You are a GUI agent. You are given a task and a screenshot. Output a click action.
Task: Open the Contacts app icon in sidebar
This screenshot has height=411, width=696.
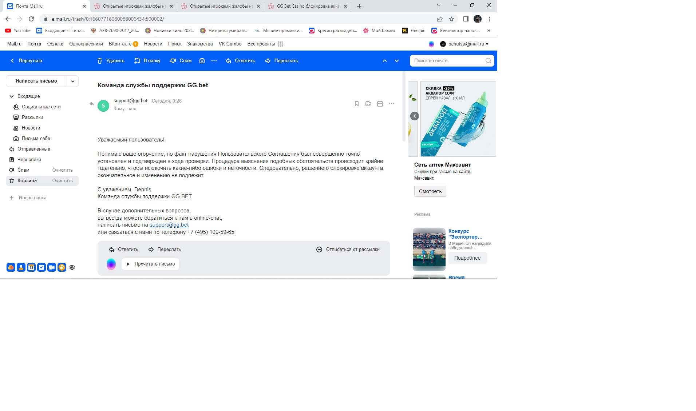coord(21,267)
